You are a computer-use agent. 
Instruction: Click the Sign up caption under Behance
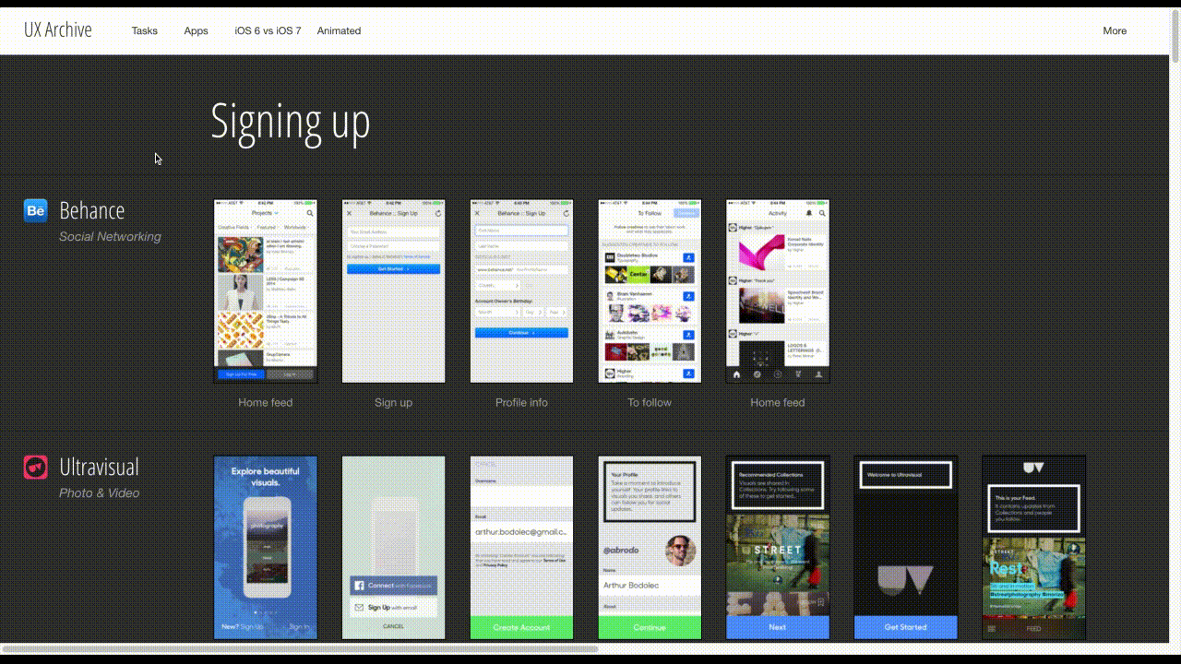coord(393,402)
